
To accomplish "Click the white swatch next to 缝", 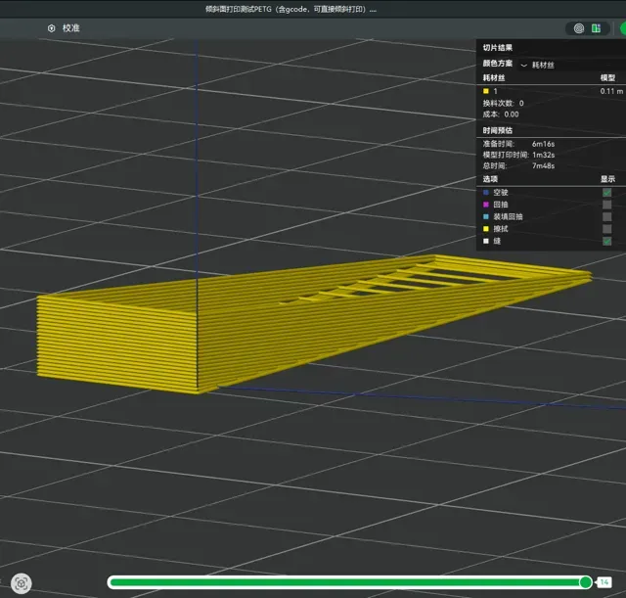I will [x=486, y=241].
